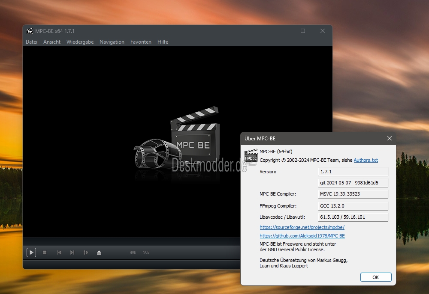This screenshot has width=429, height=294.
Task: Click the version field showing 1.7.1
Action: 353,172
